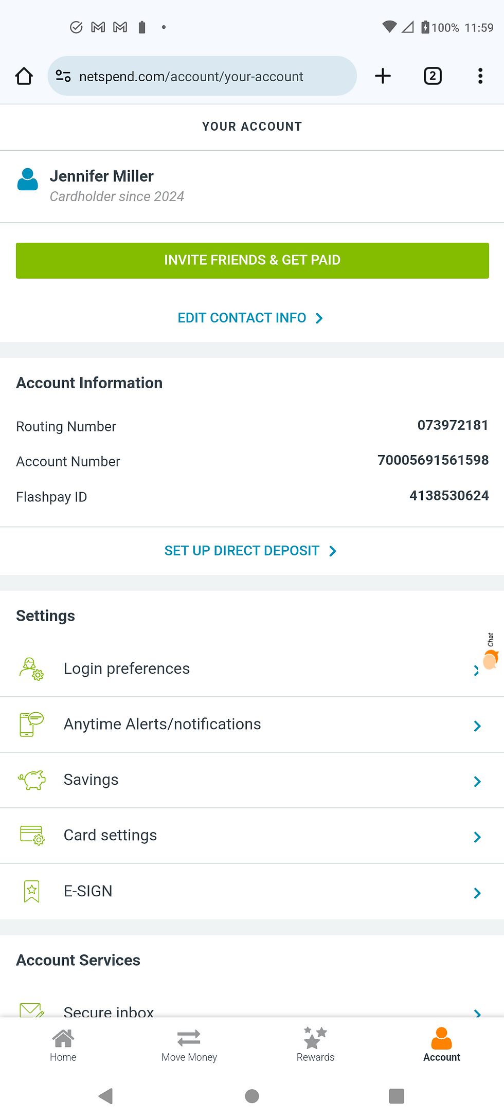Tap the browser home icon

coord(24,76)
